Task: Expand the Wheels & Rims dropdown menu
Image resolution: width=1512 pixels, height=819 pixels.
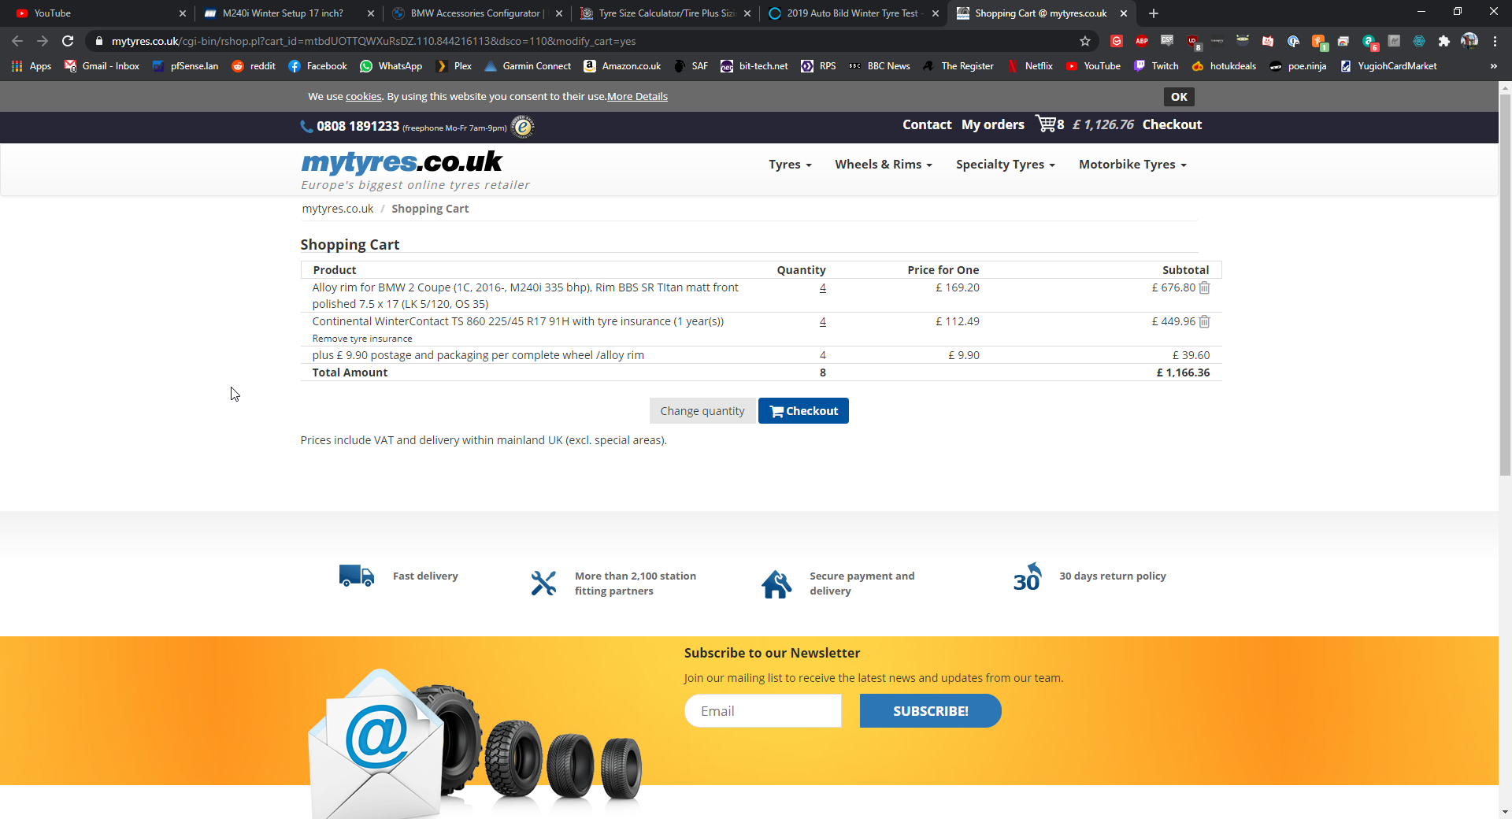Action: [884, 165]
